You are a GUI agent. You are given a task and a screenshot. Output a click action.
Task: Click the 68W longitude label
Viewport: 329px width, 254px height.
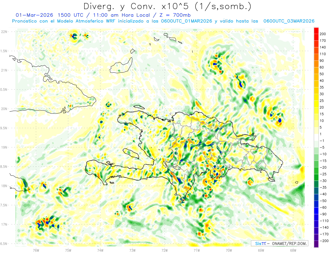tap(293, 250)
